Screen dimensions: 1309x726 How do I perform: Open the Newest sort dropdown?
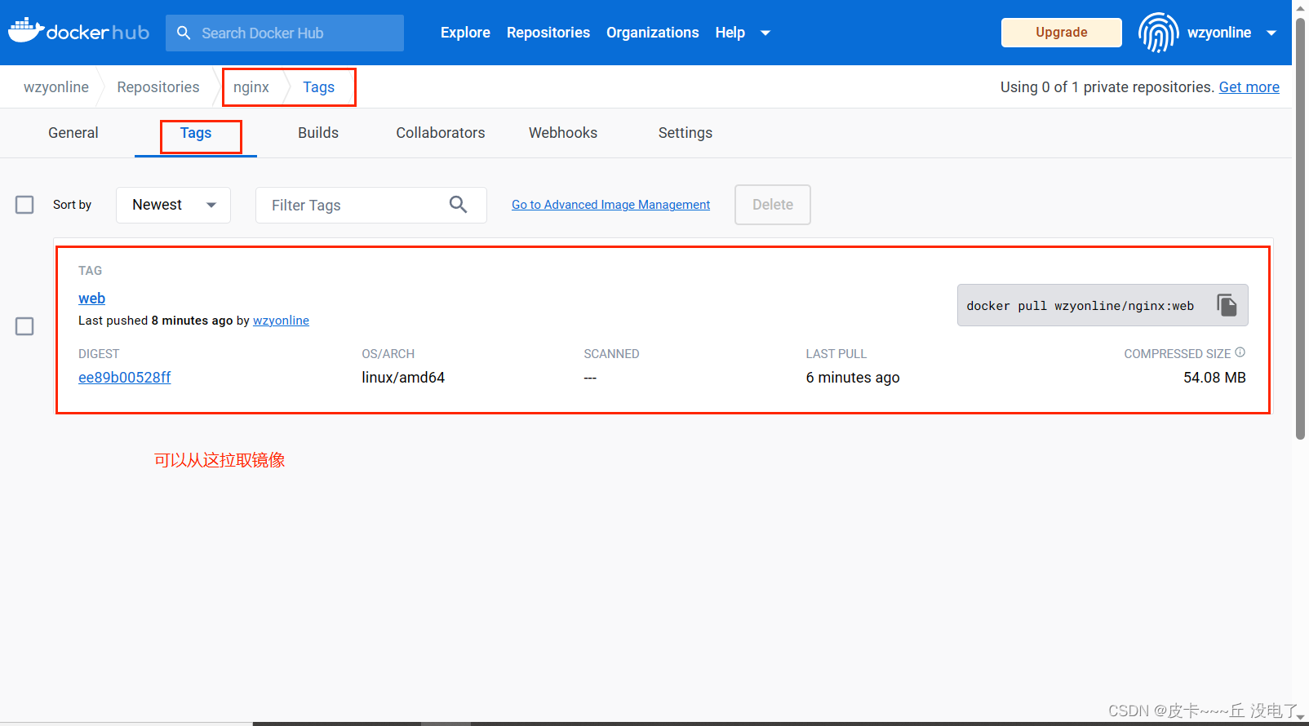click(x=173, y=205)
